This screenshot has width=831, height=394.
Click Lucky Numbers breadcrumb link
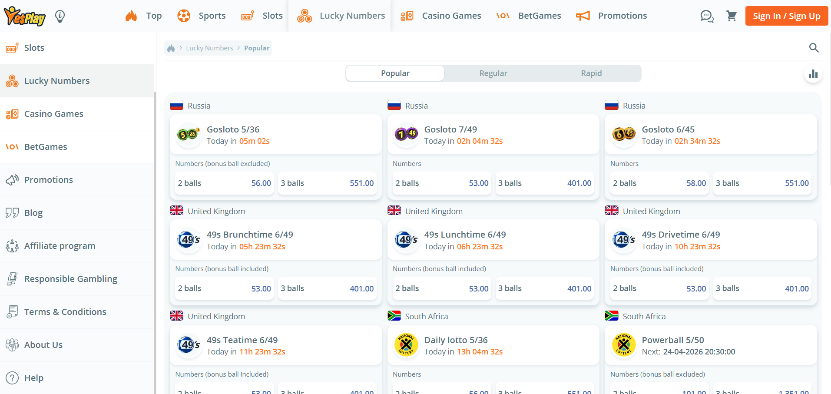tap(209, 48)
